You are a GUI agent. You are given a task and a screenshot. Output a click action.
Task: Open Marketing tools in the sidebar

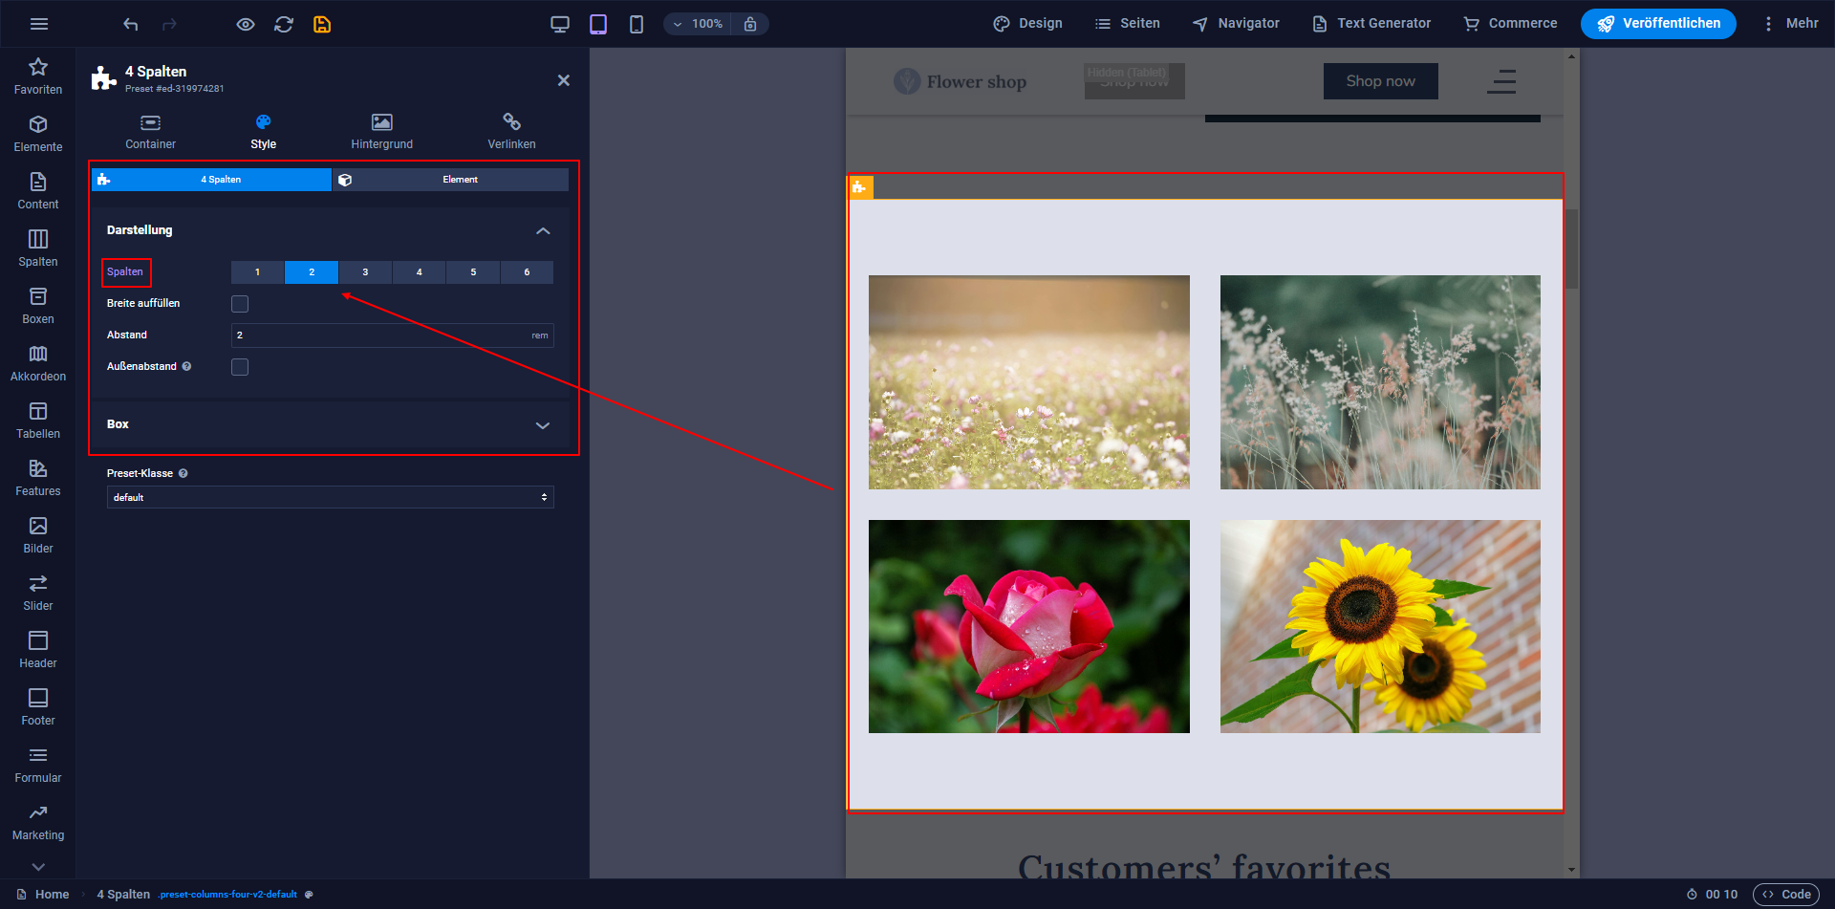pos(37,822)
